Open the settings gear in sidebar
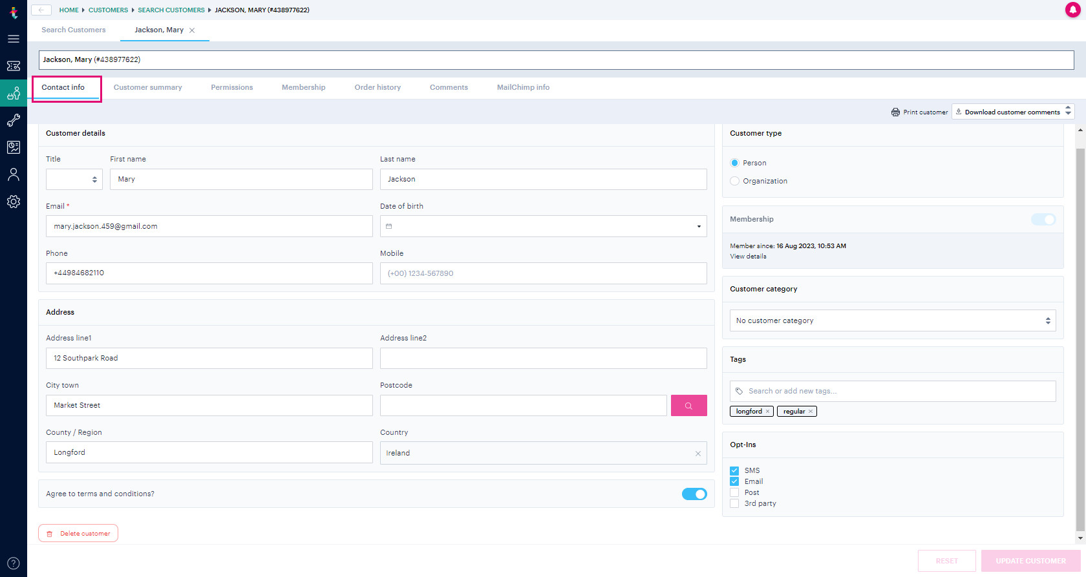 pyautogui.click(x=14, y=202)
